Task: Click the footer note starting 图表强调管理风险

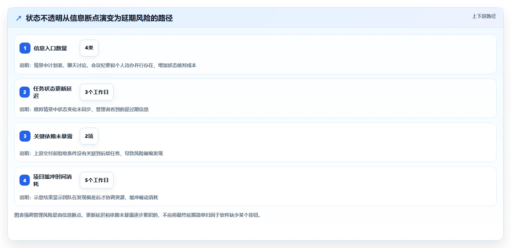Action: tap(137, 215)
